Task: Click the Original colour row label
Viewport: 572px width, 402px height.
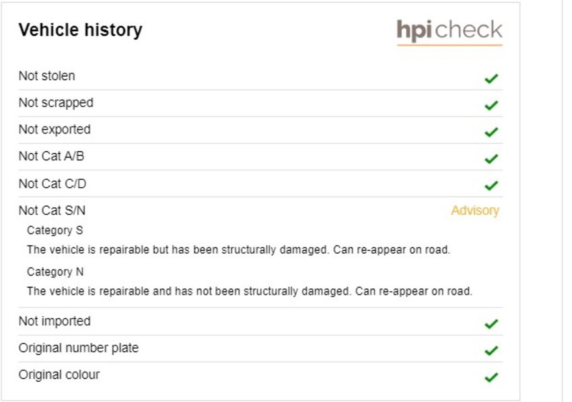Action: (x=59, y=375)
